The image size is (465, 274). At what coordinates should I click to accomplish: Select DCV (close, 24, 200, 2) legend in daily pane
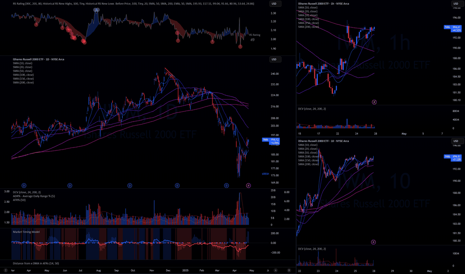[26, 192]
